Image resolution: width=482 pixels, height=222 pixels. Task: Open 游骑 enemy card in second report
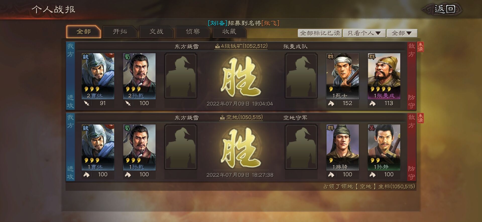tap(343, 147)
